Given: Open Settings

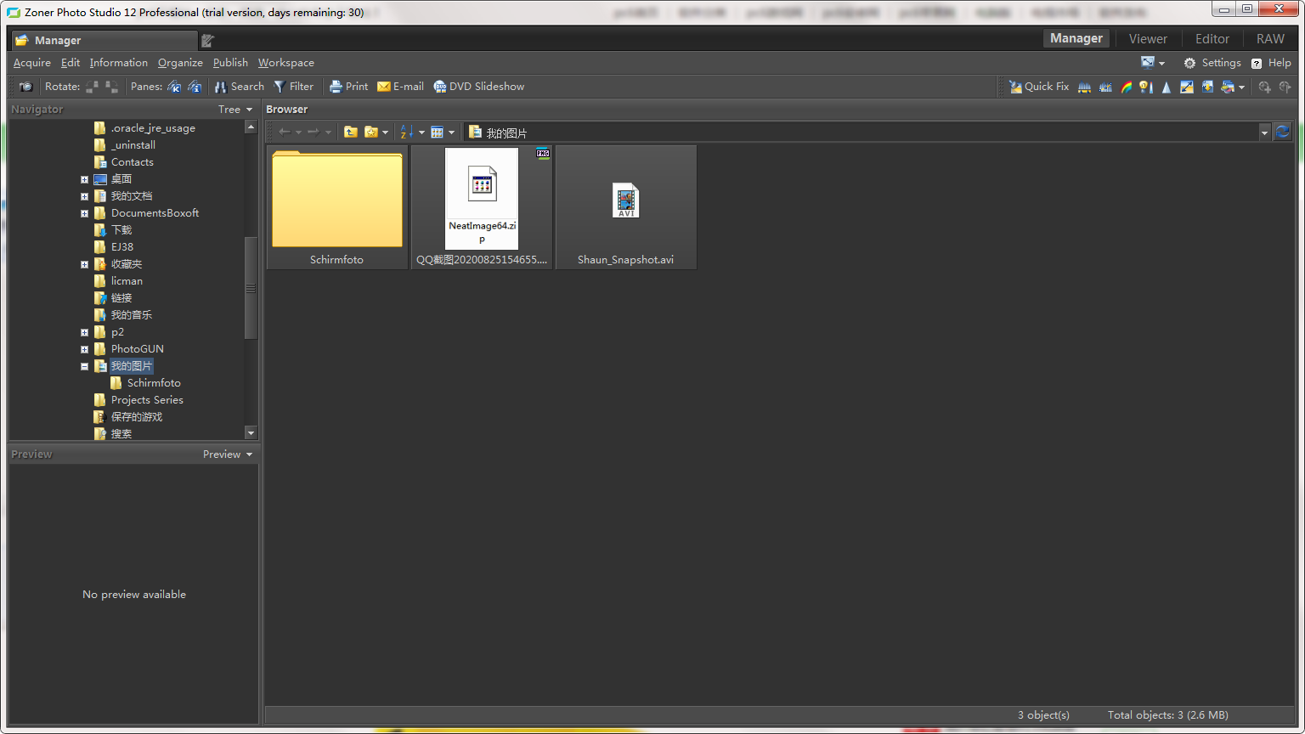Looking at the screenshot, I should (x=1212, y=63).
